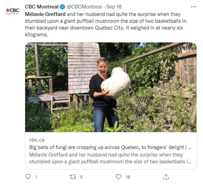Click the CBC Montreal avatar logo

pyautogui.click(x=12, y=11)
